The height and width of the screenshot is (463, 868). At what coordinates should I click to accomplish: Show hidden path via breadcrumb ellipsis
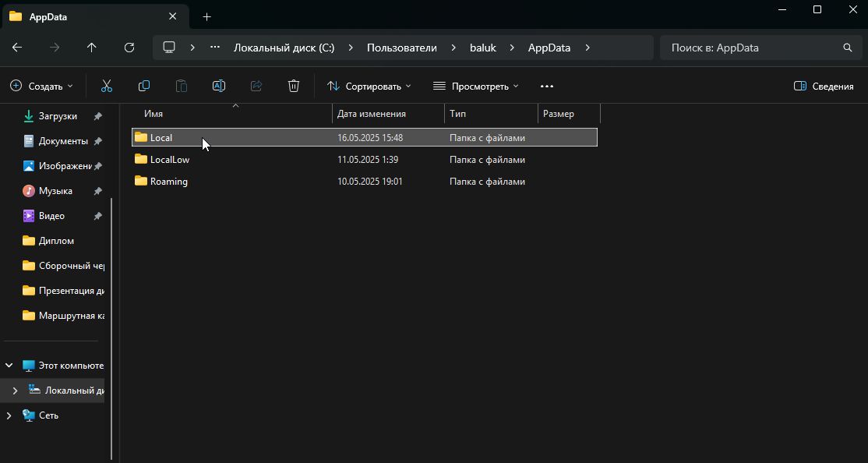coord(215,48)
